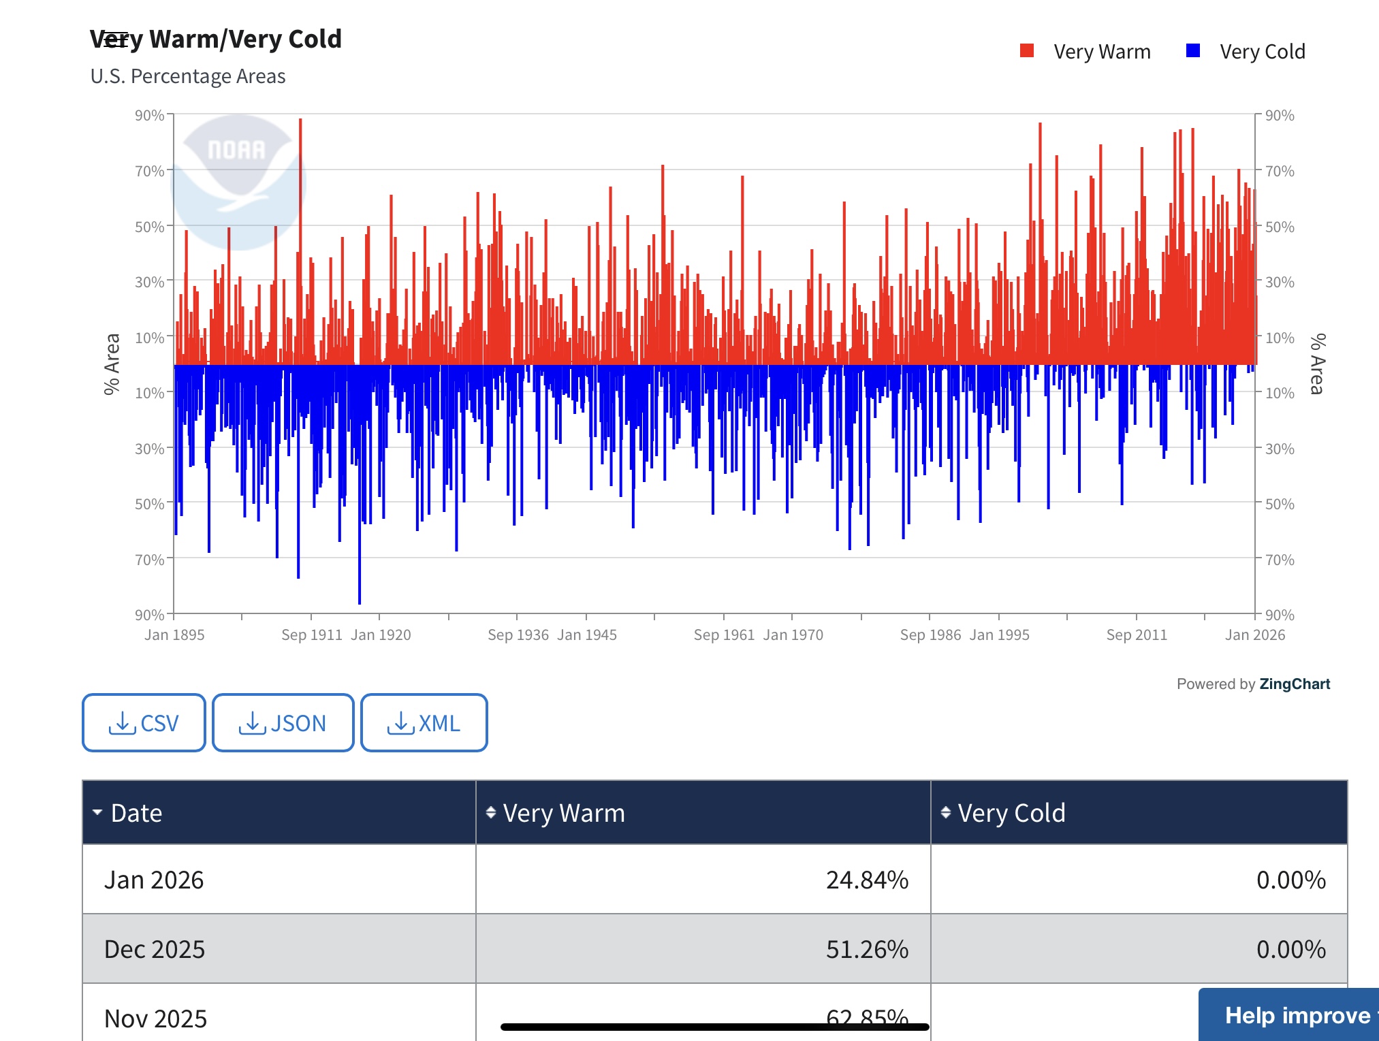Open the chart hamburger menu icon
The width and height of the screenshot is (1379, 1041).
(116, 39)
